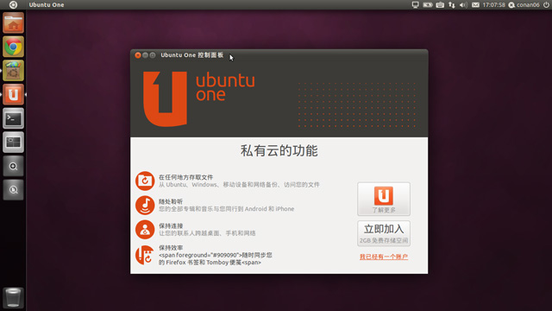This screenshot has height=311, width=552.
Task: Click the Ubuntu One title in top panel
Action: [47, 4]
